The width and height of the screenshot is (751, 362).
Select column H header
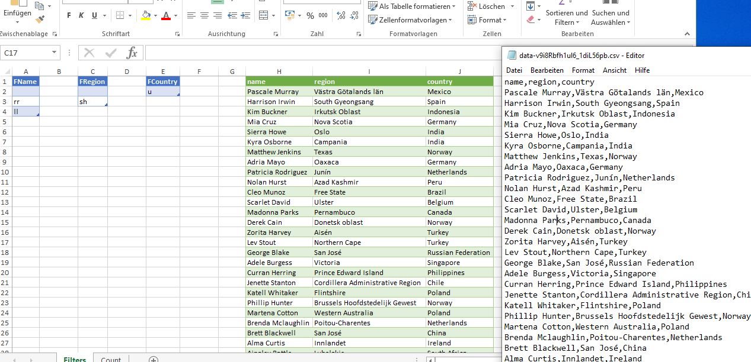click(279, 72)
